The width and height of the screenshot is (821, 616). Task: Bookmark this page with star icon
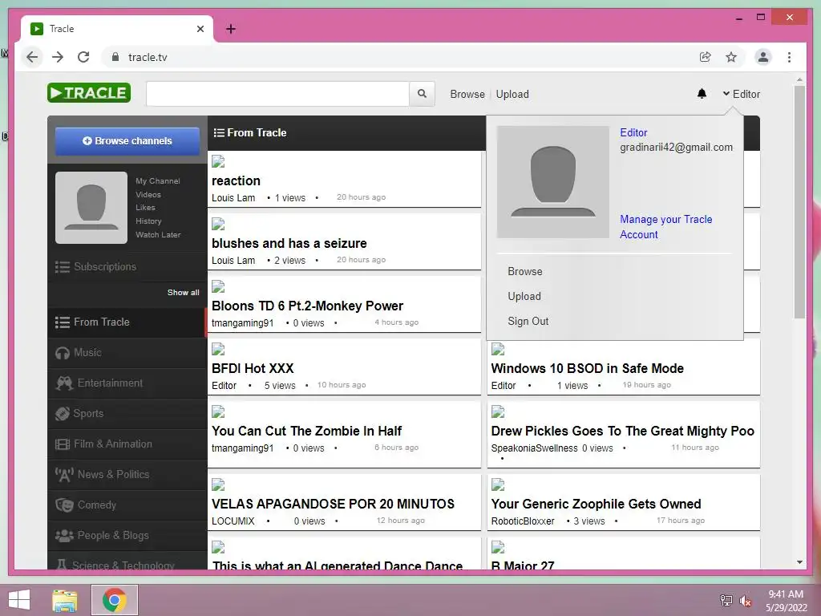click(x=731, y=57)
